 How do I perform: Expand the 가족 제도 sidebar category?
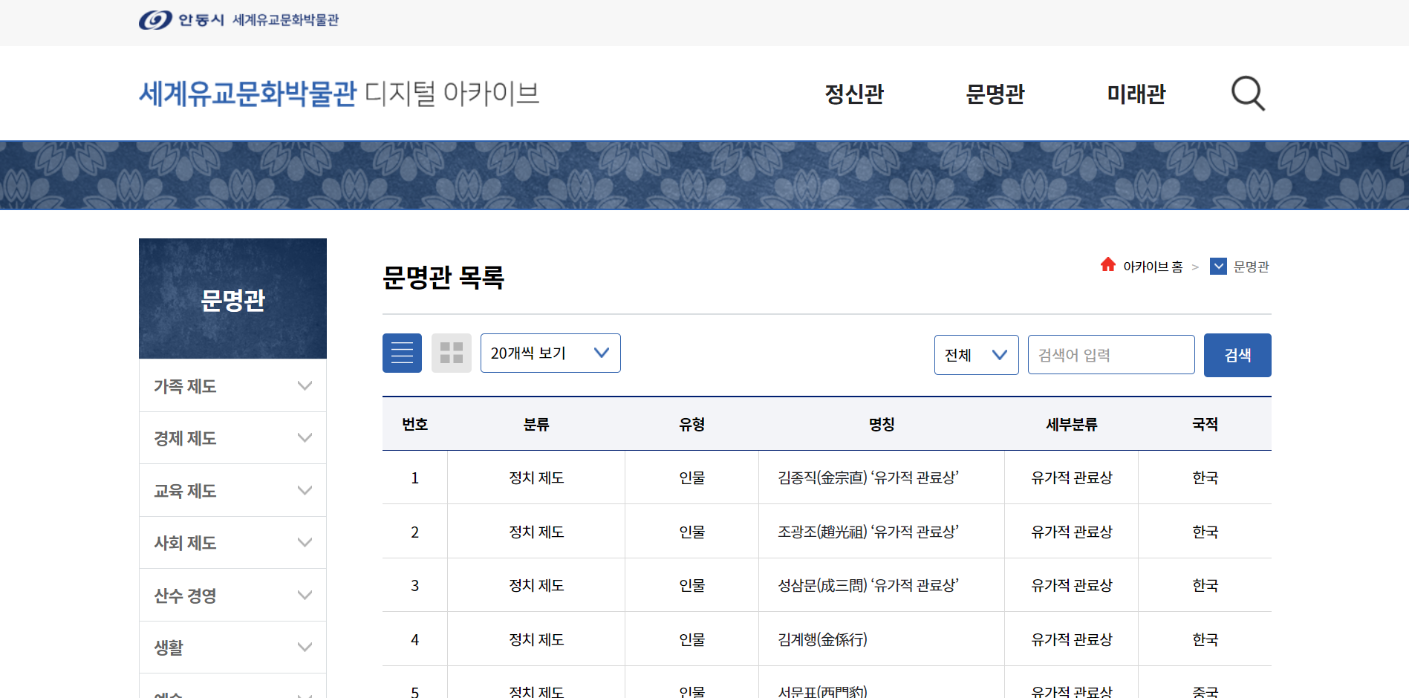pos(232,386)
